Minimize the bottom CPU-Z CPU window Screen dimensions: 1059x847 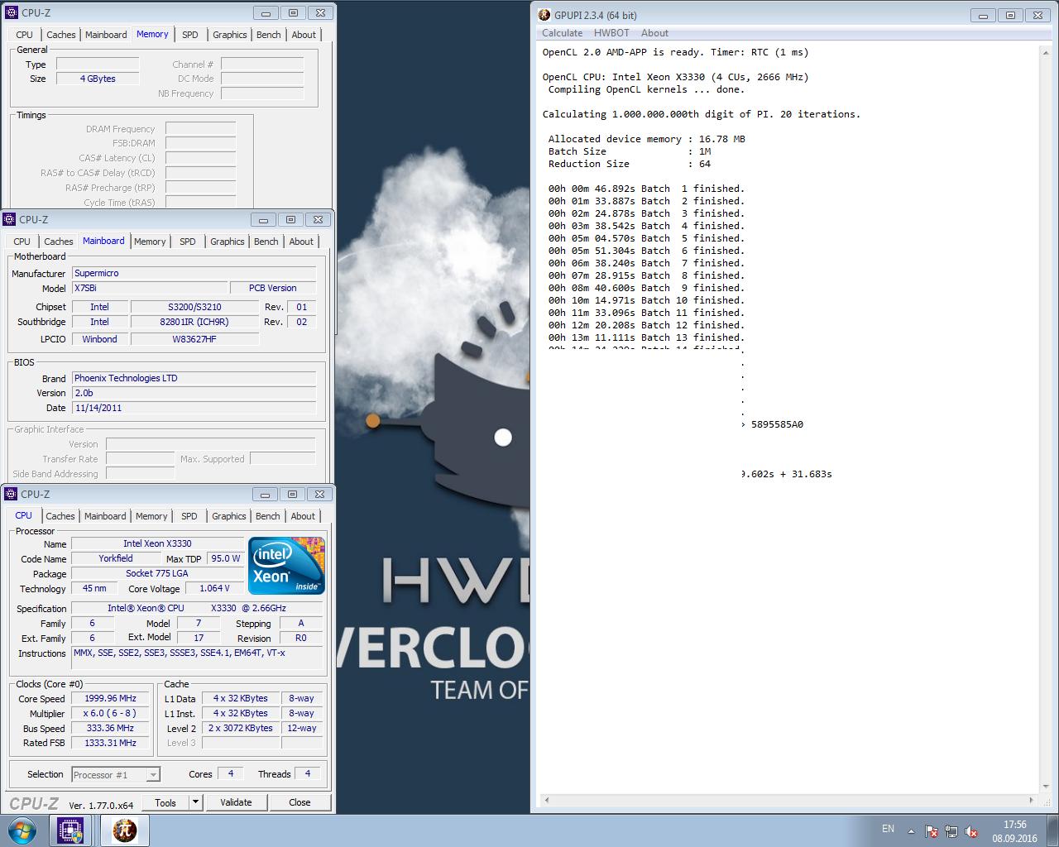point(266,495)
